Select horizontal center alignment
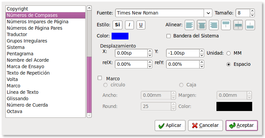The height and width of the screenshot is (138, 265). (202, 25)
